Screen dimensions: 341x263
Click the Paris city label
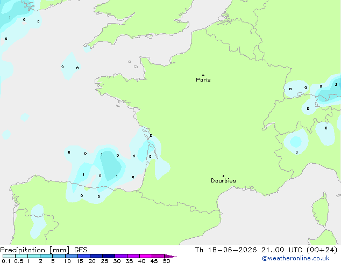click(x=203, y=80)
